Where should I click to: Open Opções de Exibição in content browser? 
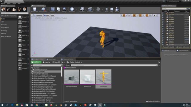pos(153,101)
